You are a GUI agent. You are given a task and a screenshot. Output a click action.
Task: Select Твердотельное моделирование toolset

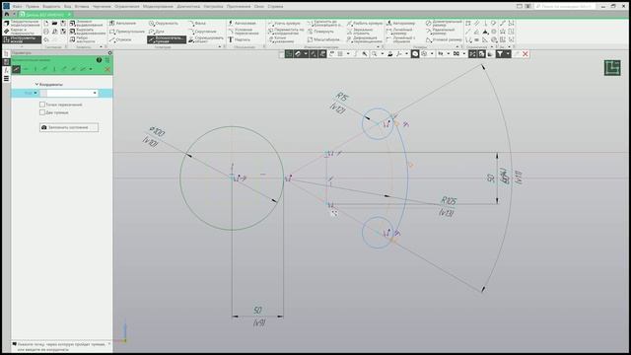click(22, 24)
